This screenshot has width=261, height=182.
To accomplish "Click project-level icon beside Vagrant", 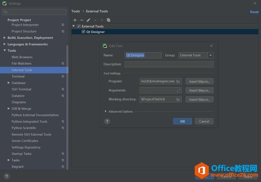I will [63, 166].
